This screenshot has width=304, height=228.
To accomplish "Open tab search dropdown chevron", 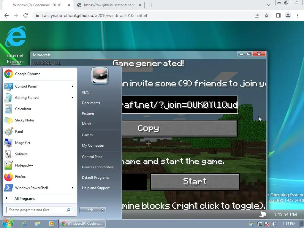I will [268, 5].
